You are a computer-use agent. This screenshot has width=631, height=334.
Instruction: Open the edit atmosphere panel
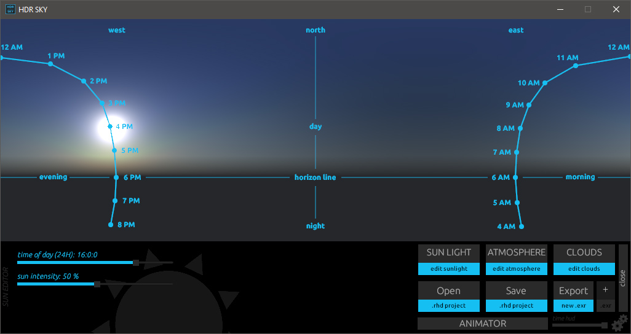click(517, 269)
